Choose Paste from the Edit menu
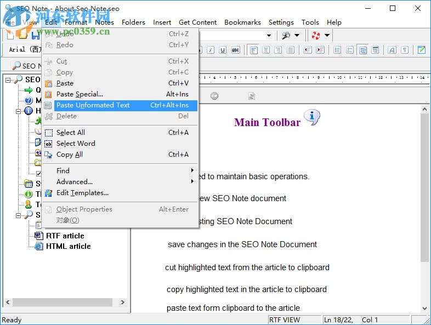Screen dimensions: 431x325 (x=121, y=83)
